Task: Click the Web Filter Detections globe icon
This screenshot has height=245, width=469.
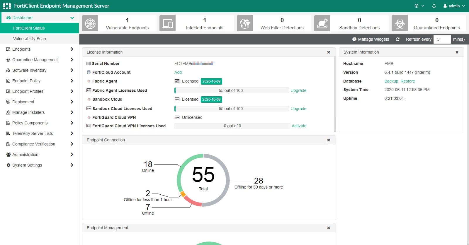Action: pos(245,23)
